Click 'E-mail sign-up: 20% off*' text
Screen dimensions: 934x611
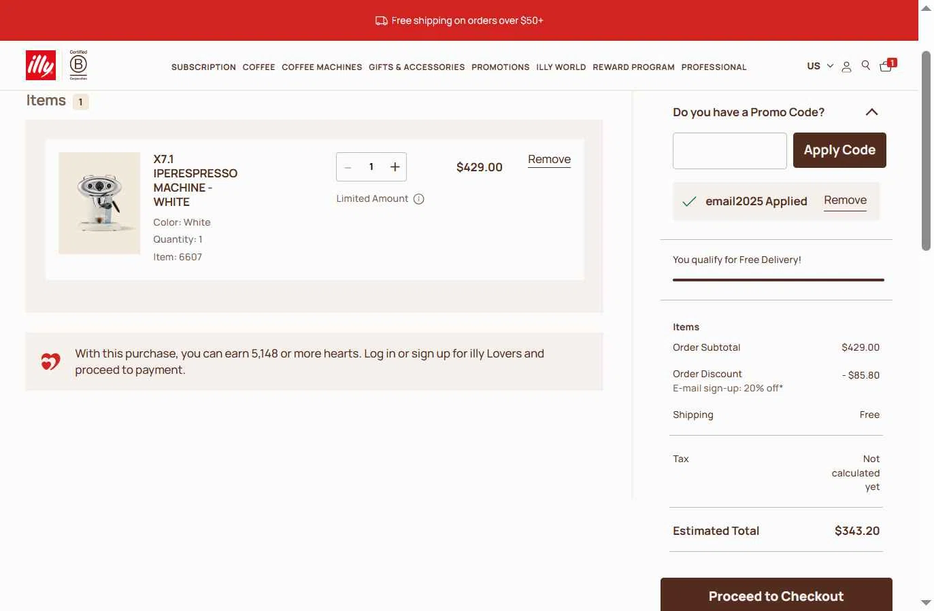(728, 388)
